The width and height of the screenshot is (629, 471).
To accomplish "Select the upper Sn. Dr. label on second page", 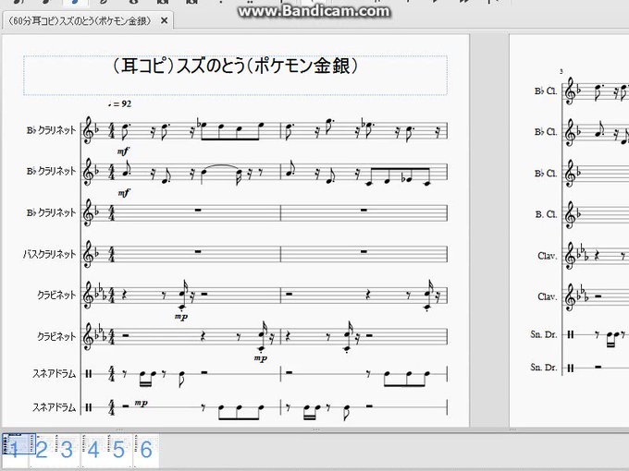I will click(x=544, y=334).
